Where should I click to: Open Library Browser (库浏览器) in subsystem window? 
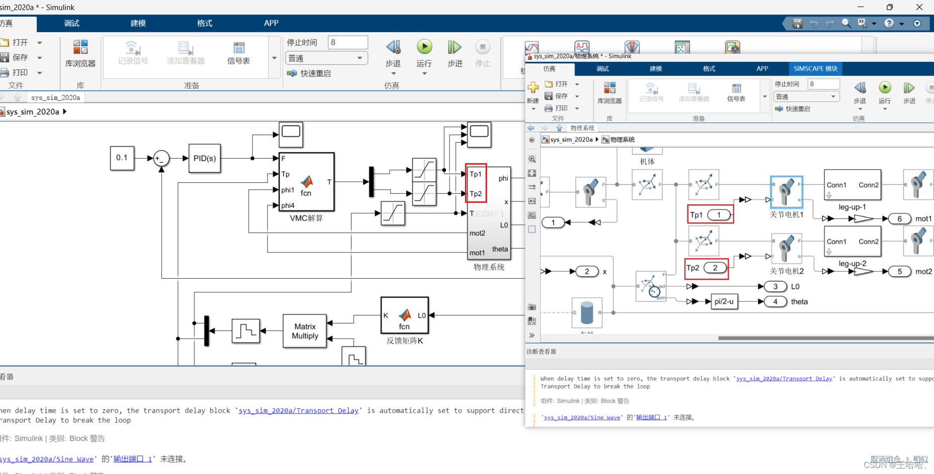(x=610, y=93)
